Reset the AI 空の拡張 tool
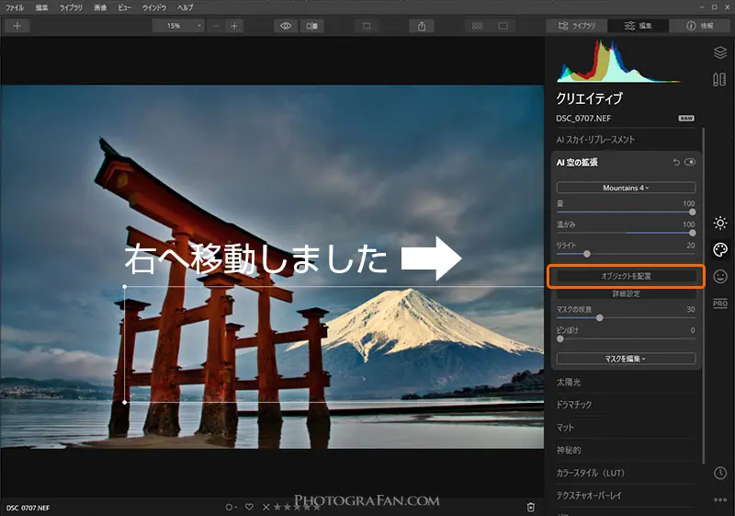Viewport: 735px width, 516px height. point(676,162)
